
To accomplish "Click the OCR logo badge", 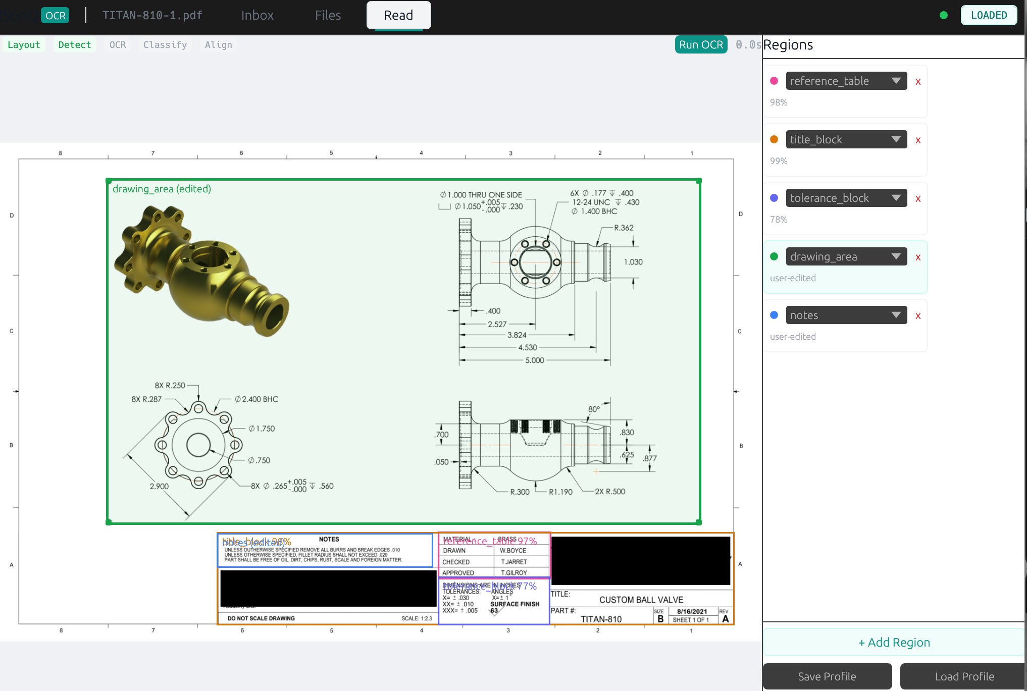I will 55,15.
